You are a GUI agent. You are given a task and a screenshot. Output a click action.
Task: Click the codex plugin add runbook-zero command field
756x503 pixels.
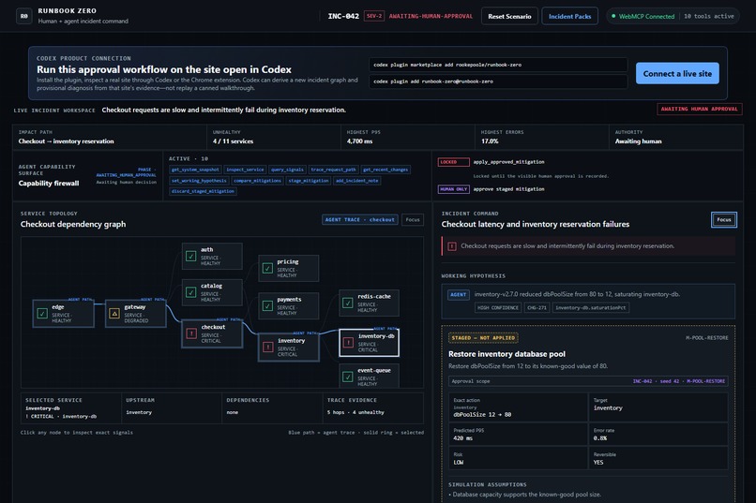tap(498, 81)
